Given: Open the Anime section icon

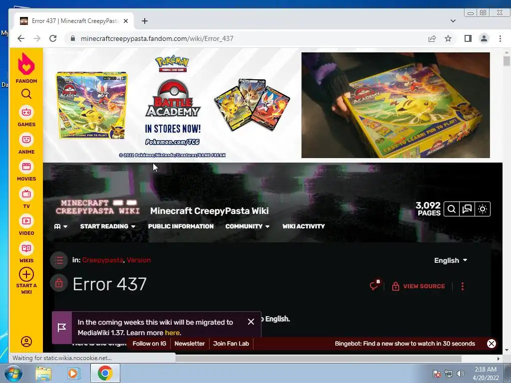Looking at the screenshot, I should [26, 140].
